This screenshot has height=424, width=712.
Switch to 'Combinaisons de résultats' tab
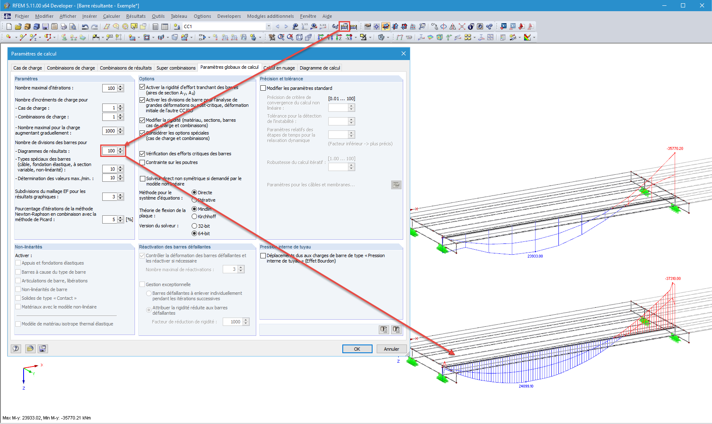[x=126, y=68]
